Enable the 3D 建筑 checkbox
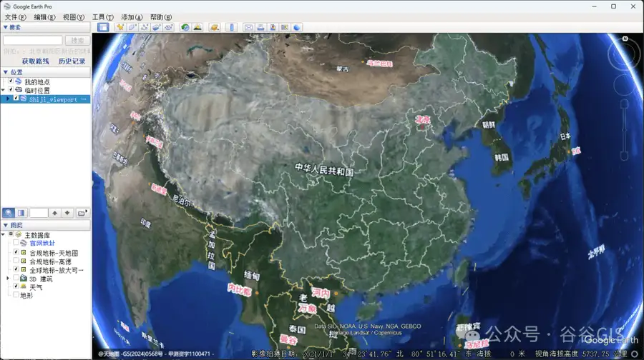The image size is (644, 360). click(16, 278)
